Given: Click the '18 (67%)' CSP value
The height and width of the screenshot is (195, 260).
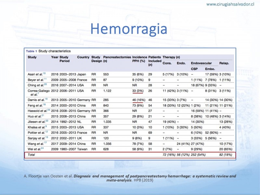Looking at the screenshot, I should coord(197,85).
